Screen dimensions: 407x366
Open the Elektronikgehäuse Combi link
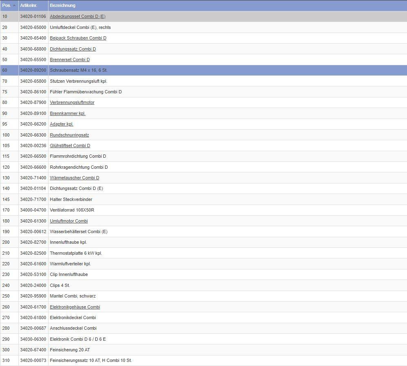tap(75, 307)
